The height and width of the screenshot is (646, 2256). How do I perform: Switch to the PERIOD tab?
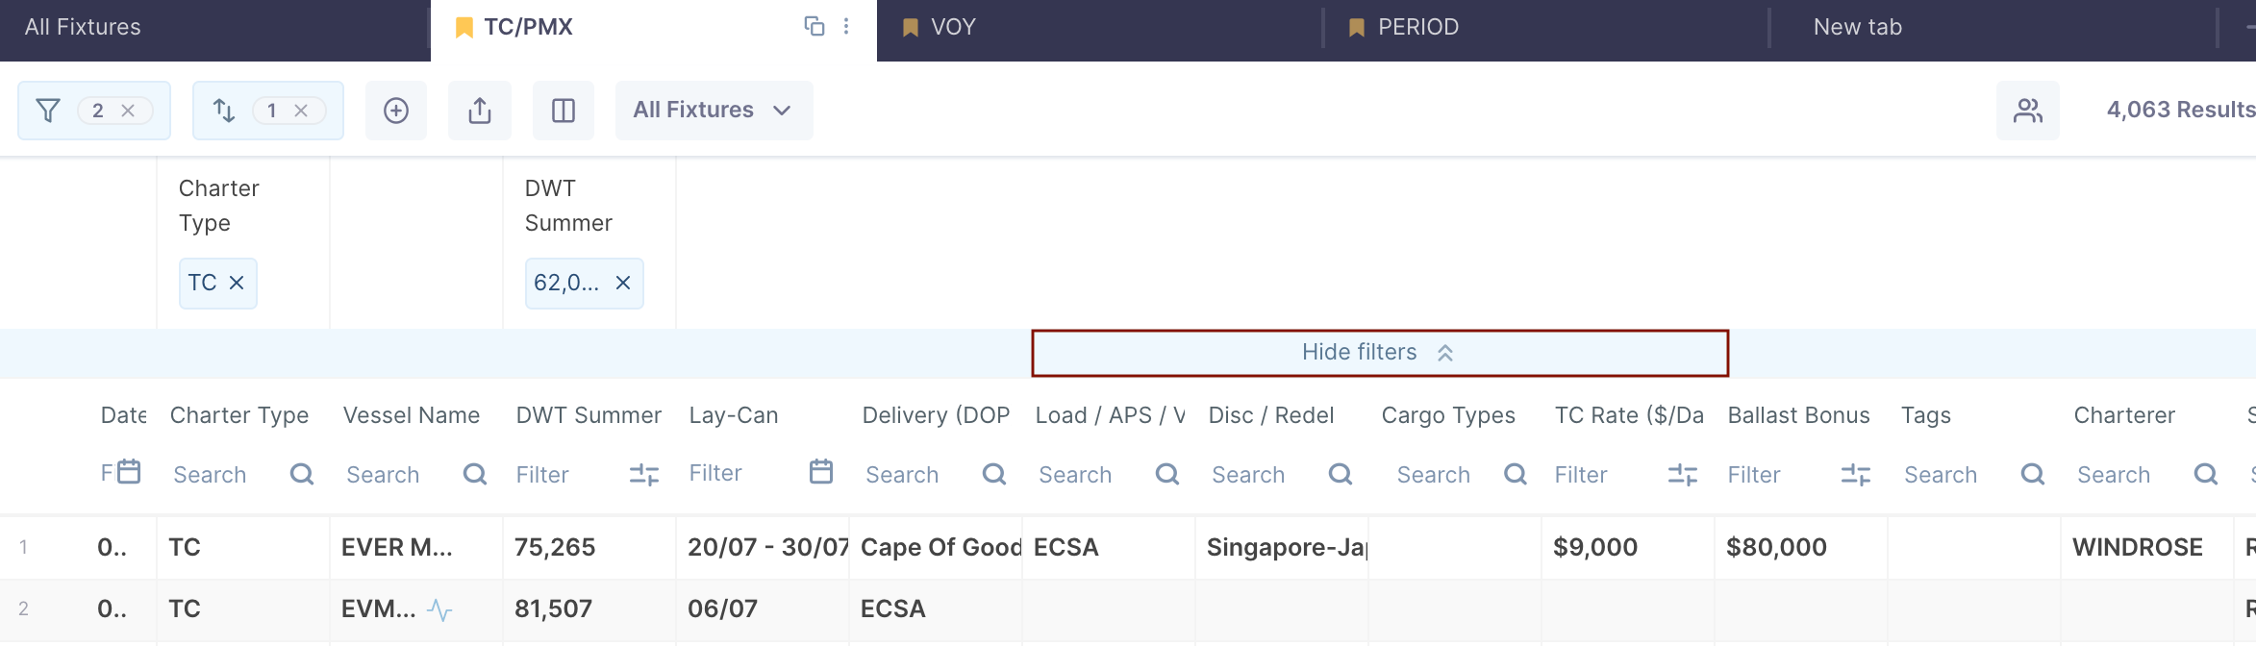[x=1417, y=27]
